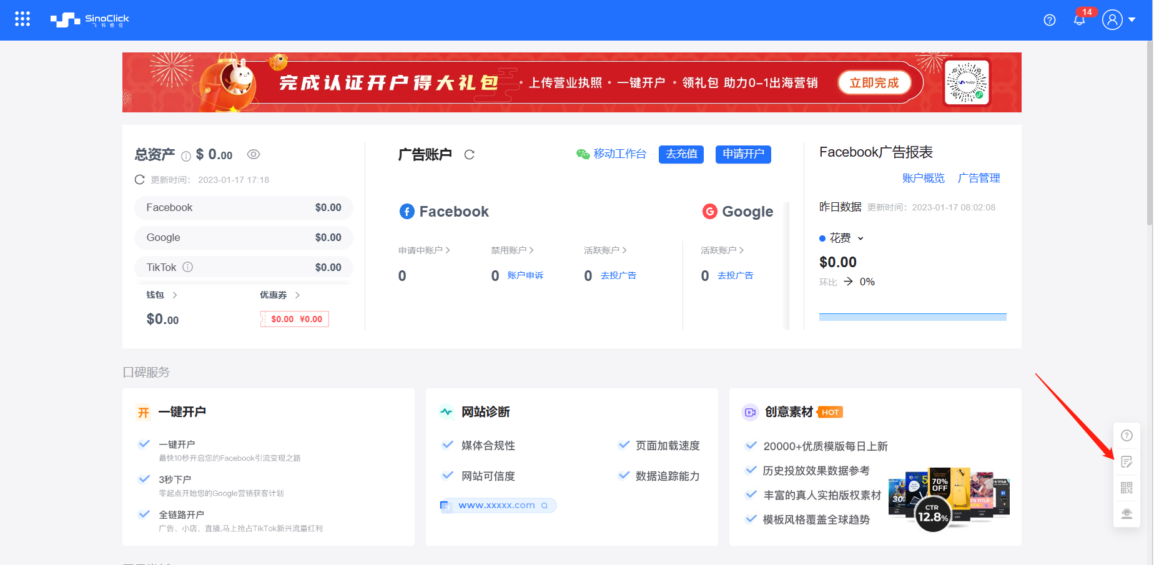Expand 禁用账户 under Facebook
The image size is (1154, 565).
pyautogui.click(x=512, y=250)
